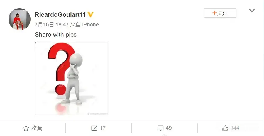
Task: Click the RicardoGoulart11 username link
Action: (60, 15)
